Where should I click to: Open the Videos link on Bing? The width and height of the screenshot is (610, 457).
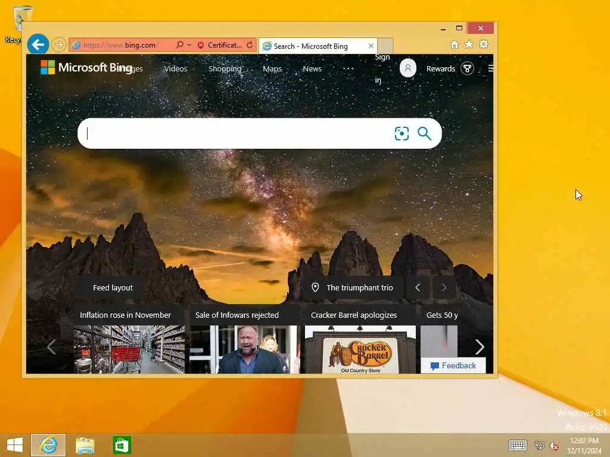[176, 69]
